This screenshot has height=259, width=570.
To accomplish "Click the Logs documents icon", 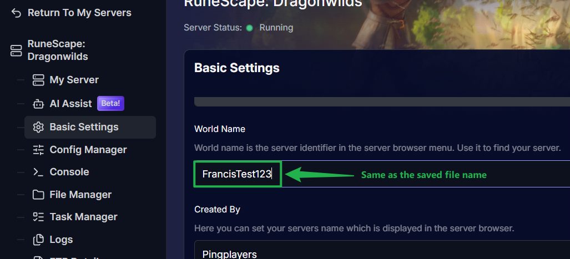I will [x=38, y=240].
